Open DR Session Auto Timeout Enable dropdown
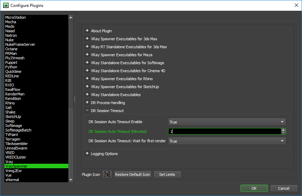302x196 pixels. [x=227, y=122]
